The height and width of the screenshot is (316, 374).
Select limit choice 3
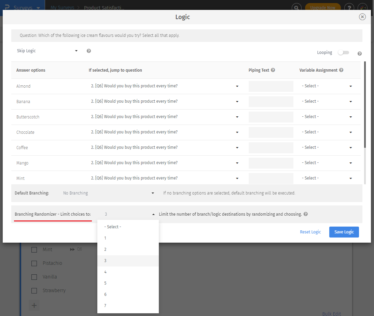coord(128,261)
